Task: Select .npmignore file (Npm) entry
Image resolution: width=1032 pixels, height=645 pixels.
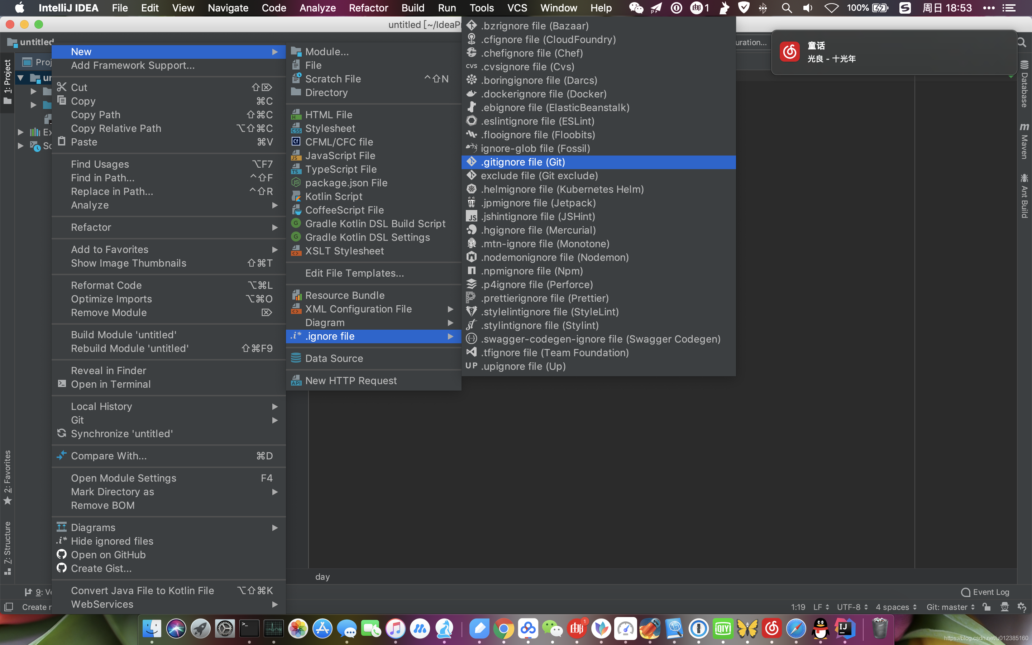Action: click(x=531, y=271)
